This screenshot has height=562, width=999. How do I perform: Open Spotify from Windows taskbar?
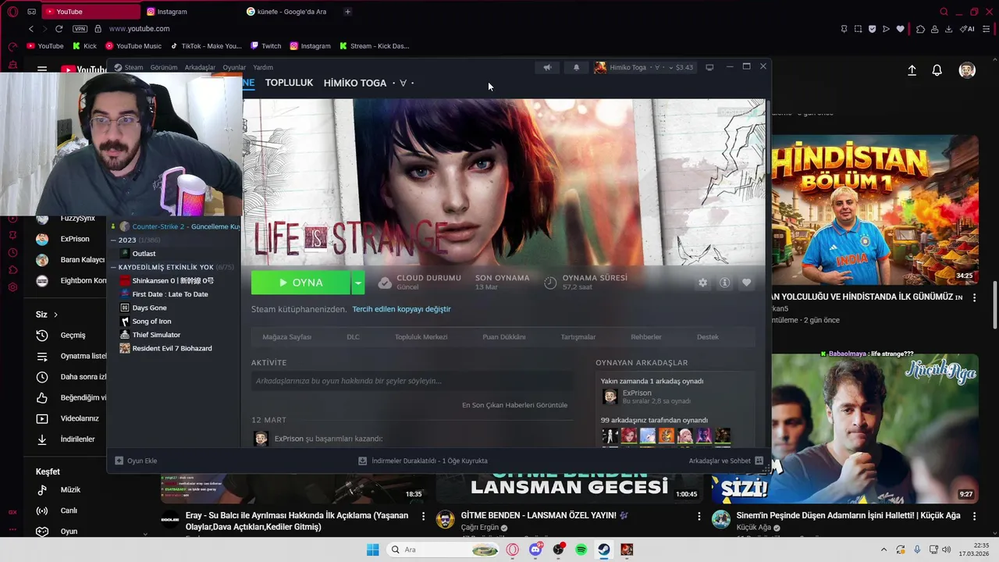pyautogui.click(x=581, y=550)
